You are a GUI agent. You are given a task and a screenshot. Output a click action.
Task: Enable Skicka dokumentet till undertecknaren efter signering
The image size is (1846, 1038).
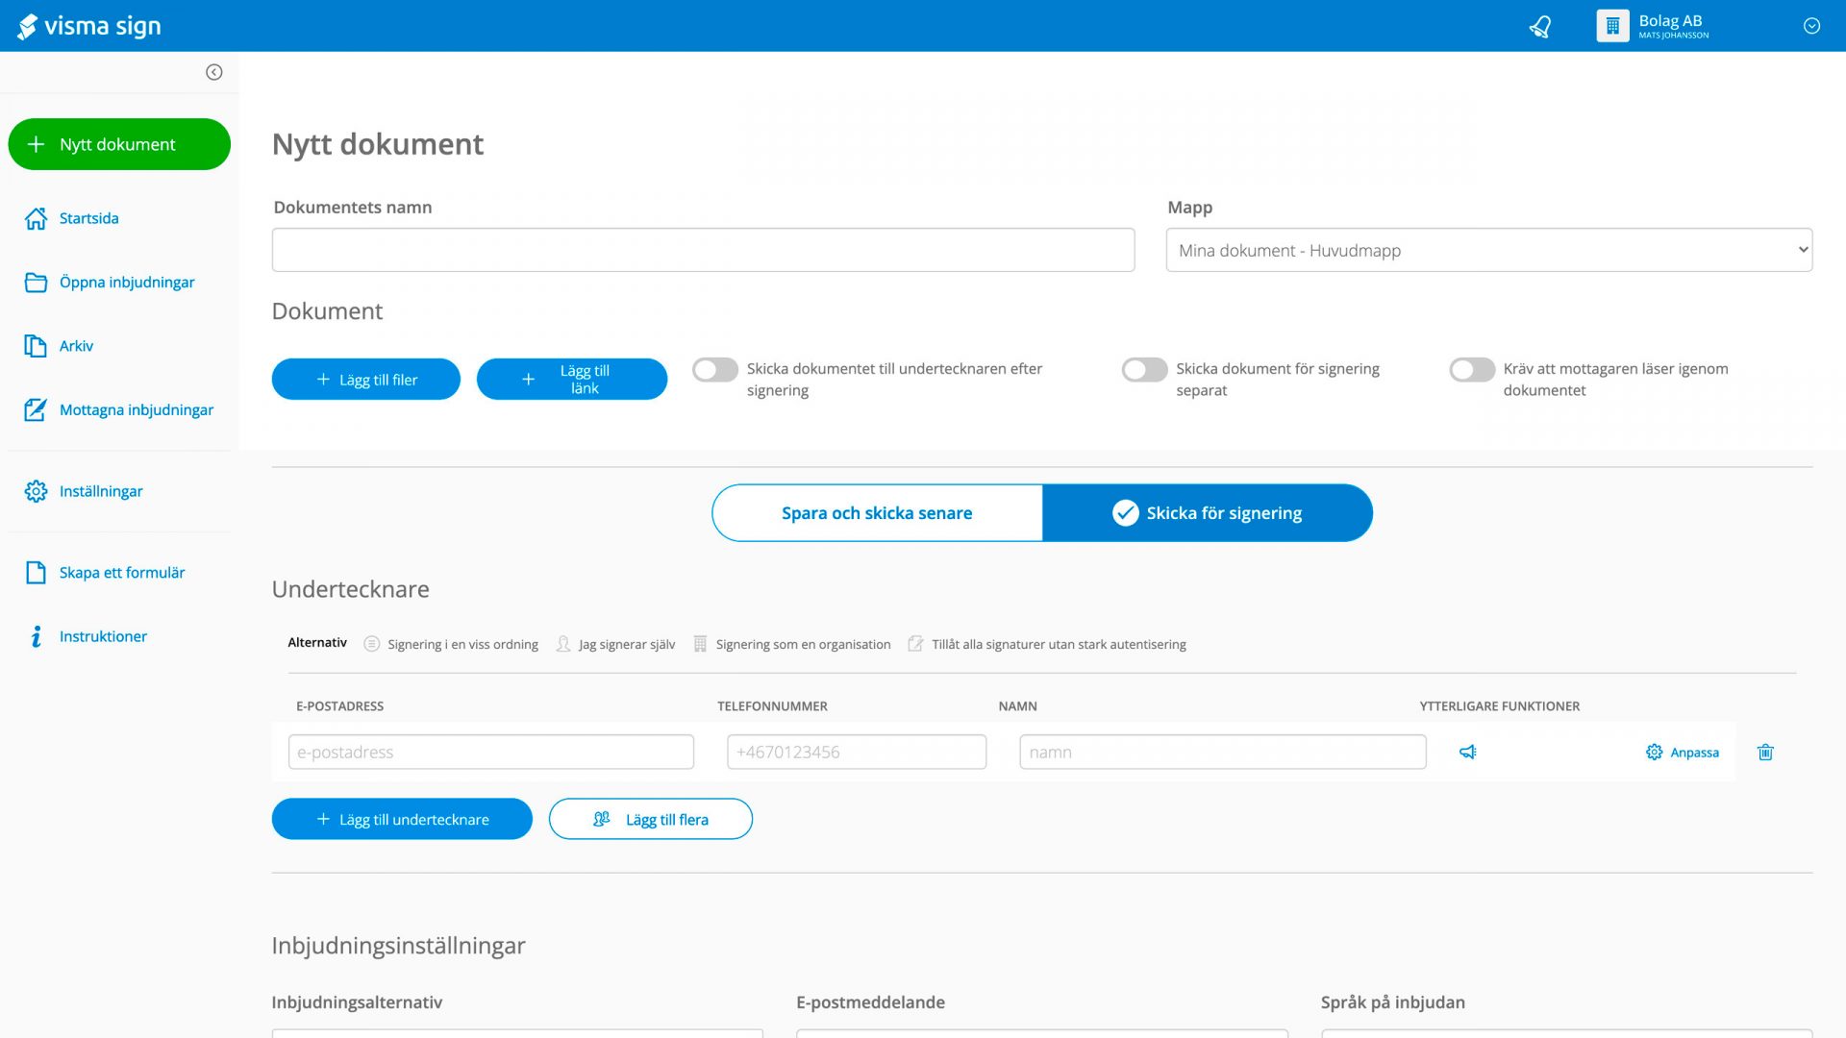click(715, 370)
